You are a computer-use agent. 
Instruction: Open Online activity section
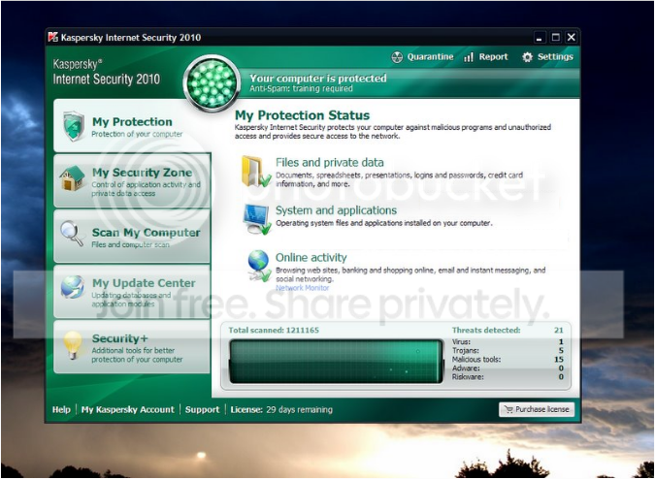pos(311,258)
